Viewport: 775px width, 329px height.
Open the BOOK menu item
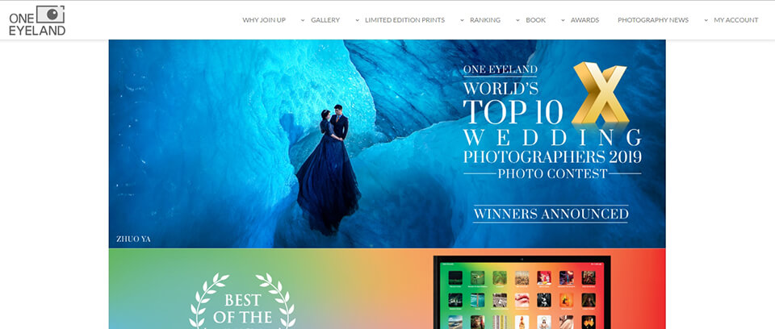pyautogui.click(x=536, y=20)
